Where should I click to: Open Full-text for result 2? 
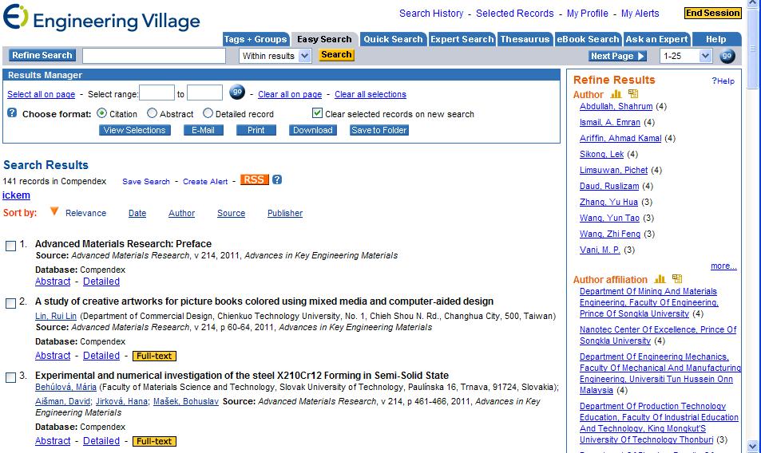pyautogui.click(x=154, y=356)
